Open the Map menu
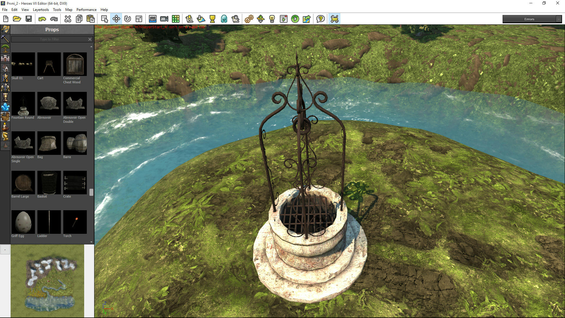Viewport: 565px width, 318px height. tap(69, 10)
